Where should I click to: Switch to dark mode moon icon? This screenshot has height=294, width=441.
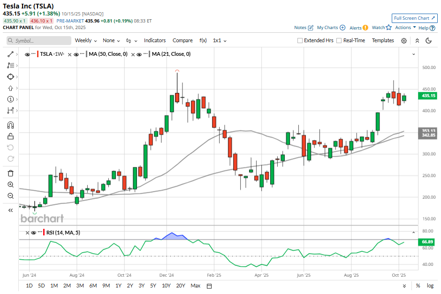[429, 41]
